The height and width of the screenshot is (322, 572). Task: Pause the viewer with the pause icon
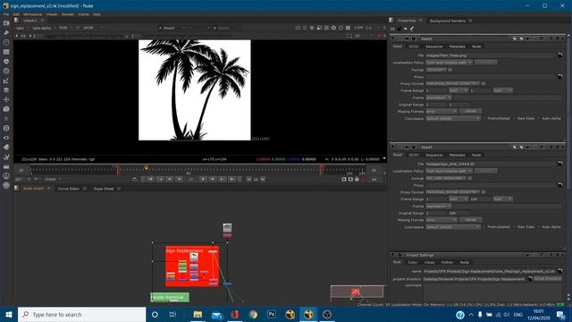tap(348, 28)
